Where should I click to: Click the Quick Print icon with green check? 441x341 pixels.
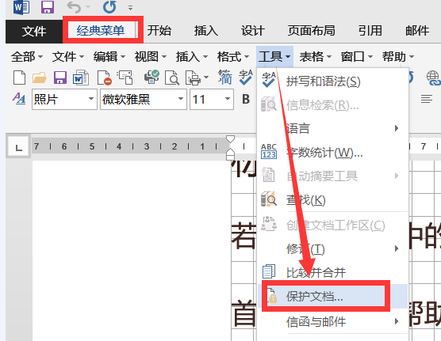click(151, 78)
